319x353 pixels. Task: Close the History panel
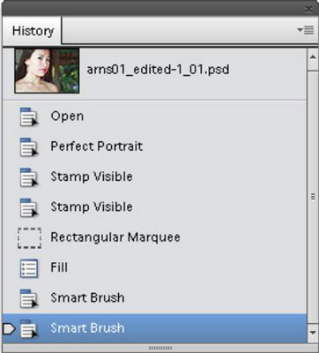pos(308,10)
